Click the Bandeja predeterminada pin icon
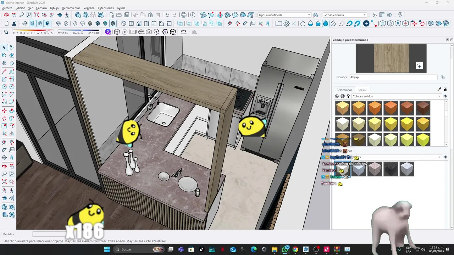 point(447,40)
